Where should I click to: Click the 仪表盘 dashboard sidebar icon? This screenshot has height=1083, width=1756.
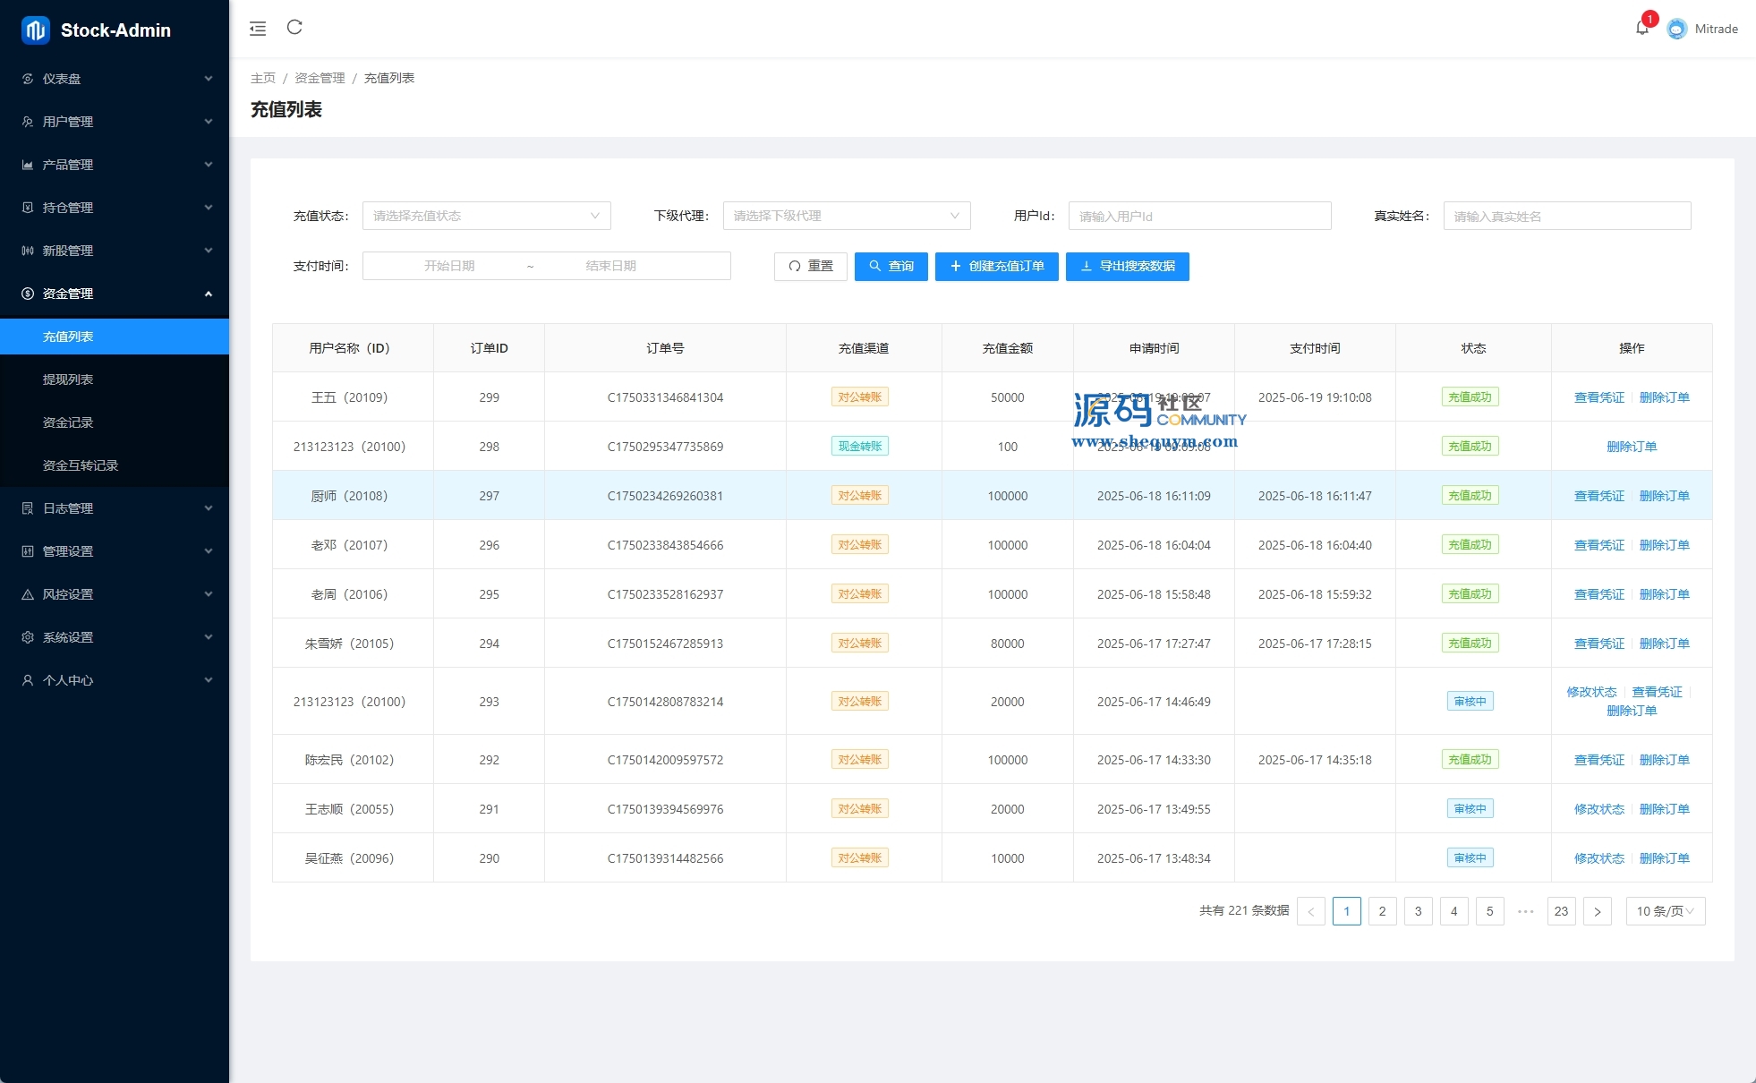coord(28,79)
